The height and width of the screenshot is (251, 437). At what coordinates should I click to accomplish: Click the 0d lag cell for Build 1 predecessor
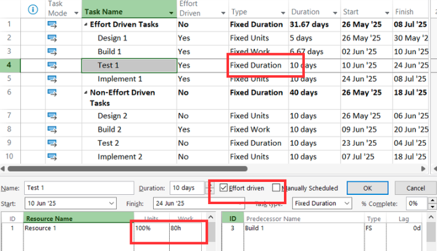click(x=404, y=228)
